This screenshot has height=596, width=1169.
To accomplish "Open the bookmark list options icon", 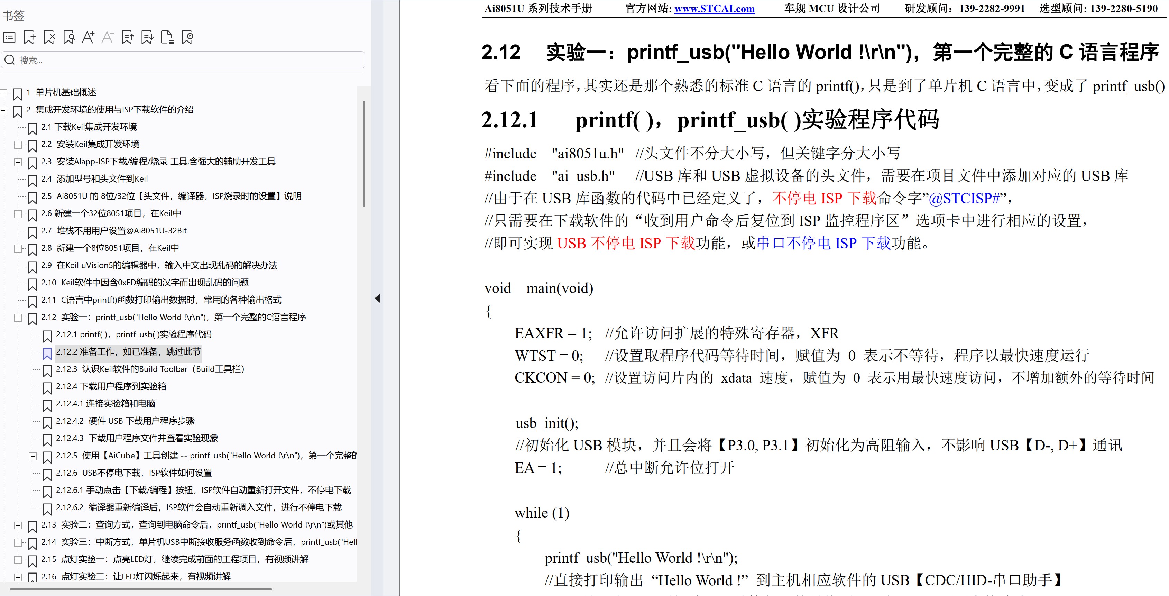I will [10, 38].
